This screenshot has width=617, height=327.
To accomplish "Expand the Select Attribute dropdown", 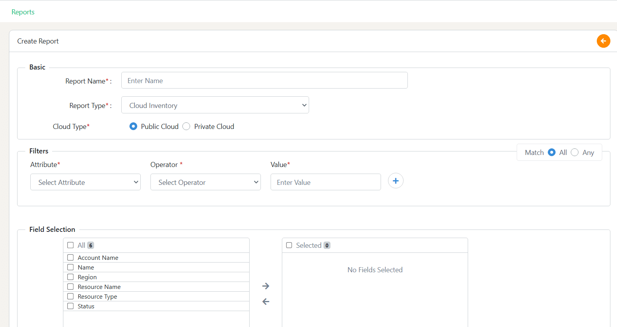I will click(86, 182).
